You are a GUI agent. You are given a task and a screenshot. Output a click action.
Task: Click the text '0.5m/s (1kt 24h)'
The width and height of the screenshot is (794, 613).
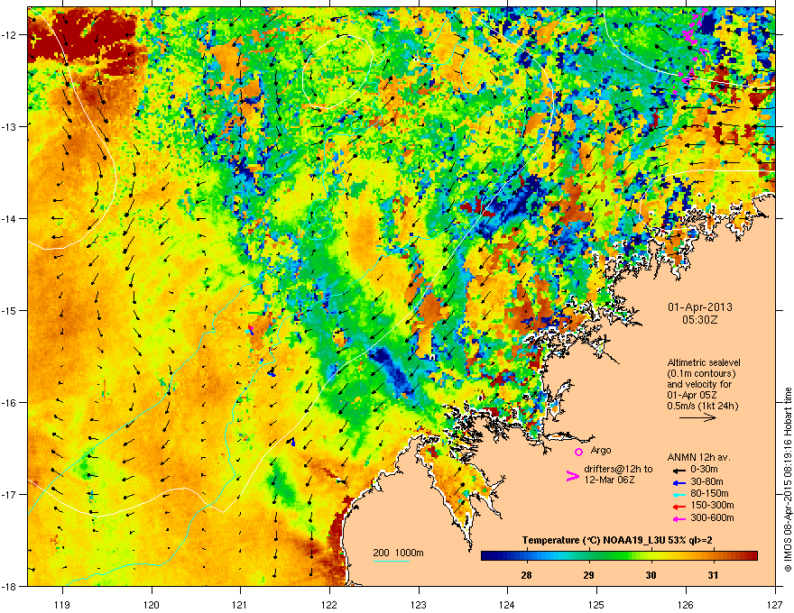coord(702,406)
